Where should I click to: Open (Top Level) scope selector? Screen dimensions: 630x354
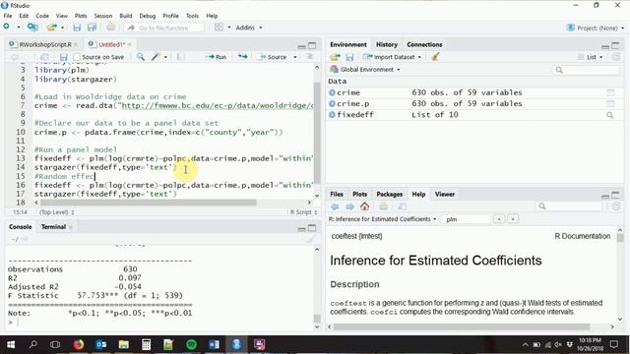57,212
